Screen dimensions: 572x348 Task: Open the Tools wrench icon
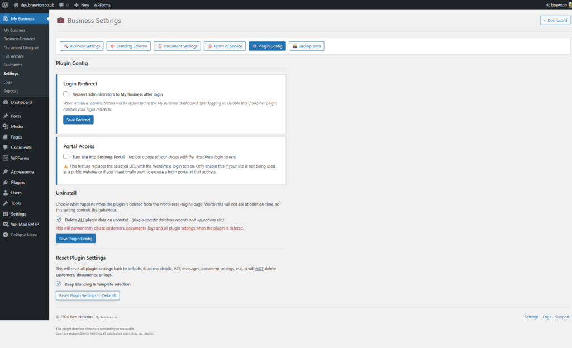pos(6,203)
